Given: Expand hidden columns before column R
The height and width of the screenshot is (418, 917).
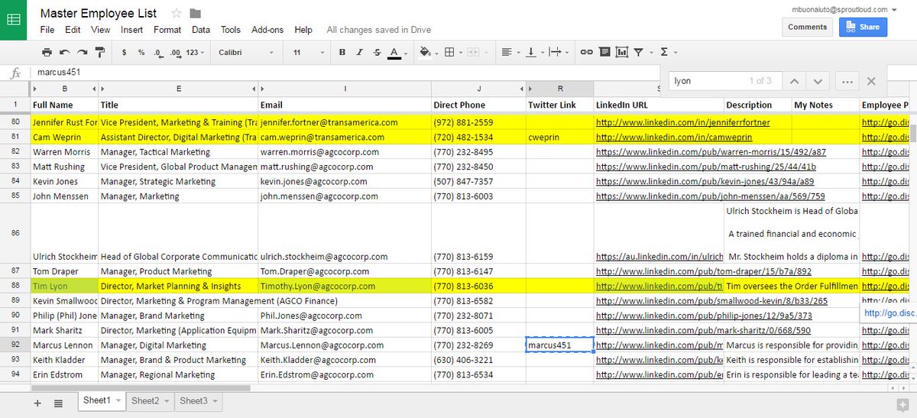Looking at the screenshot, I should (x=531, y=89).
